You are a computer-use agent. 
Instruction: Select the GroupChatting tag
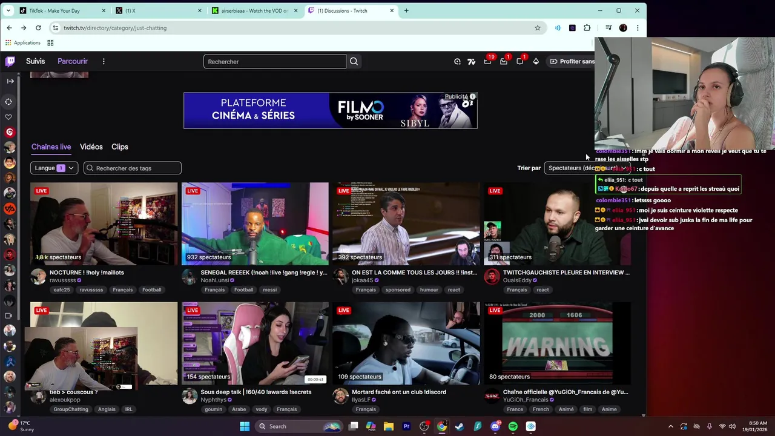click(71, 409)
